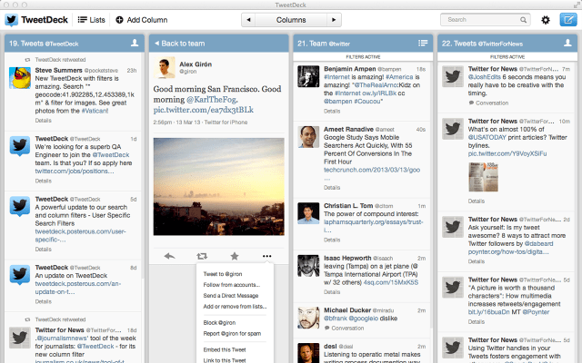Viewport: 582px width, 363px height.
Task: Favorite the tweet with the star icon
Action: coord(234,257)
